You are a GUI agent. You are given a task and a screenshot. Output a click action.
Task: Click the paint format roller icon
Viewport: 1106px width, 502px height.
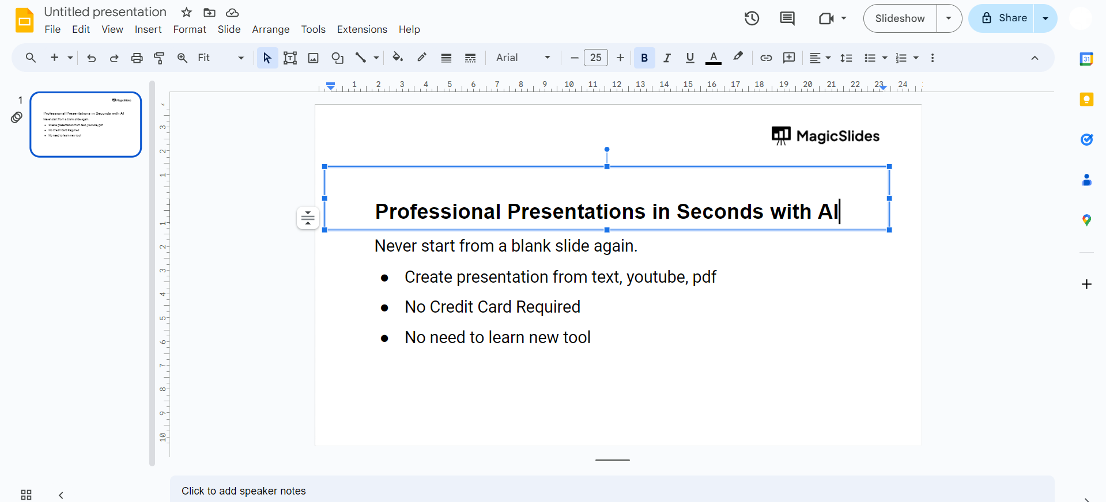[159, 58]
